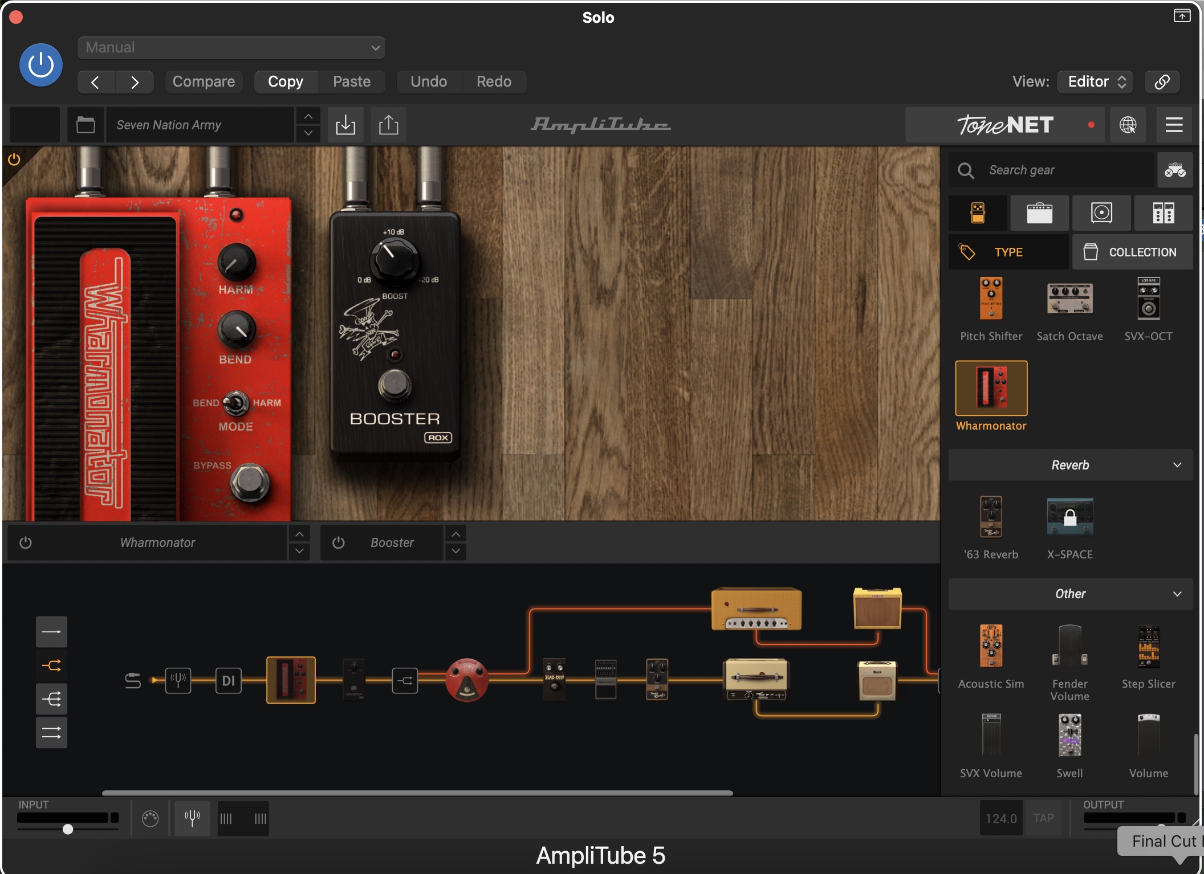Open the View Editor dropdown
The width and height of the screenshot is (1204, 874).
(1095, 81)
